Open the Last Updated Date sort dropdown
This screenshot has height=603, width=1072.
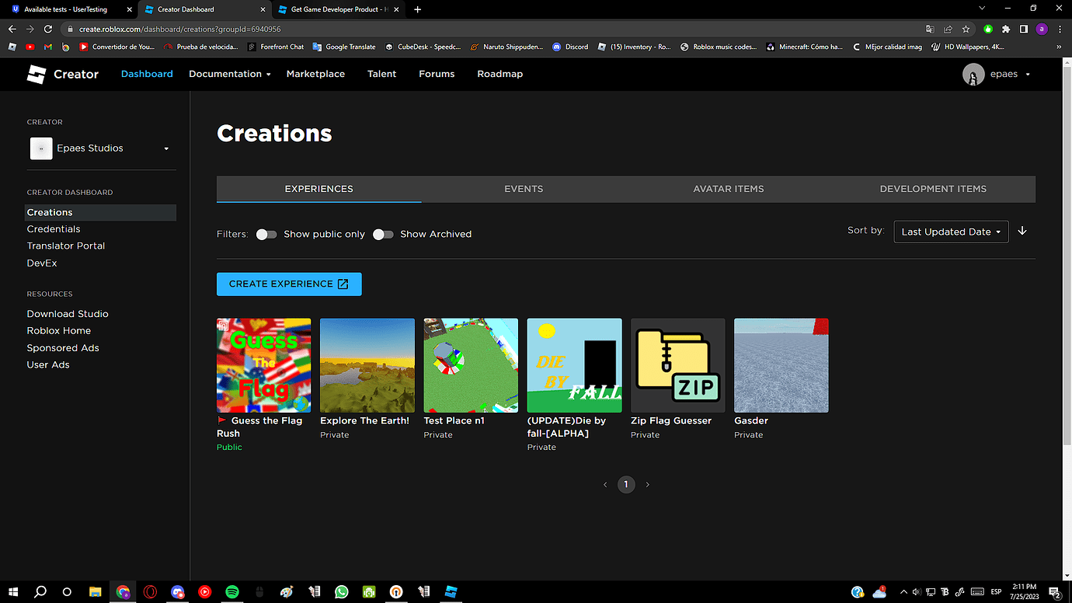pyautogui.click(x=951, y=231)
